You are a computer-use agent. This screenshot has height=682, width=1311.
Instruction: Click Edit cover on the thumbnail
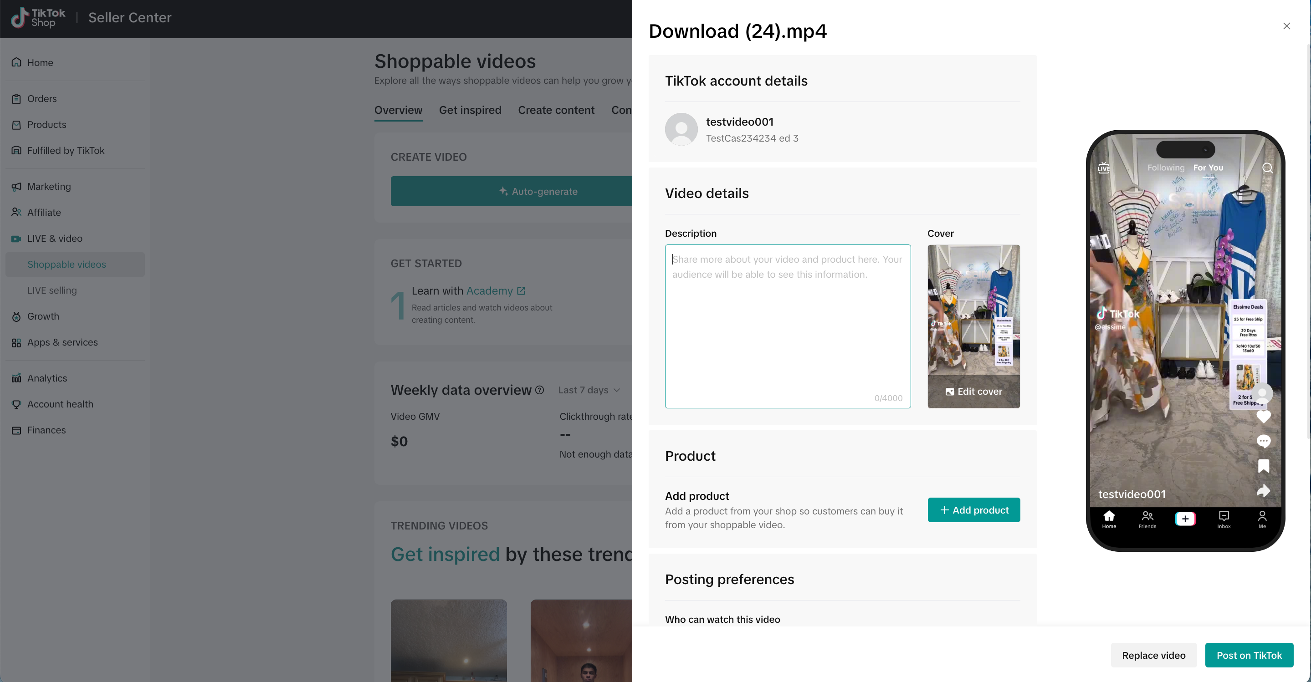(x=973, y=392)
